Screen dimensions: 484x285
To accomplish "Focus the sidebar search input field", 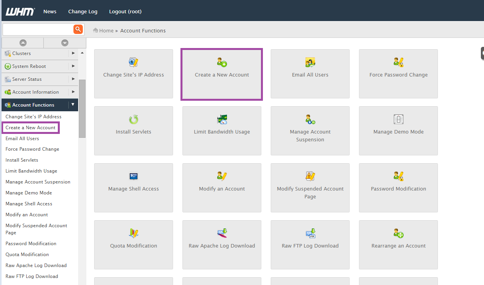I will [38, 29].
